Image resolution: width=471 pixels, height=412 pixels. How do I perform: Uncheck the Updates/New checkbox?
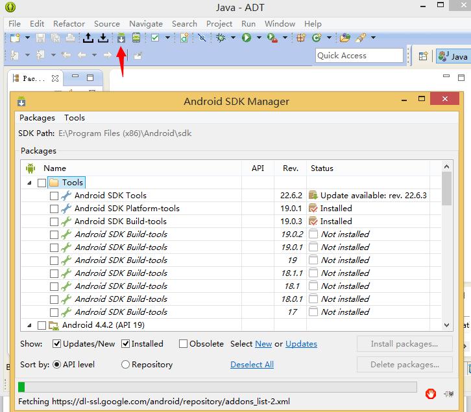click(57, 344)
